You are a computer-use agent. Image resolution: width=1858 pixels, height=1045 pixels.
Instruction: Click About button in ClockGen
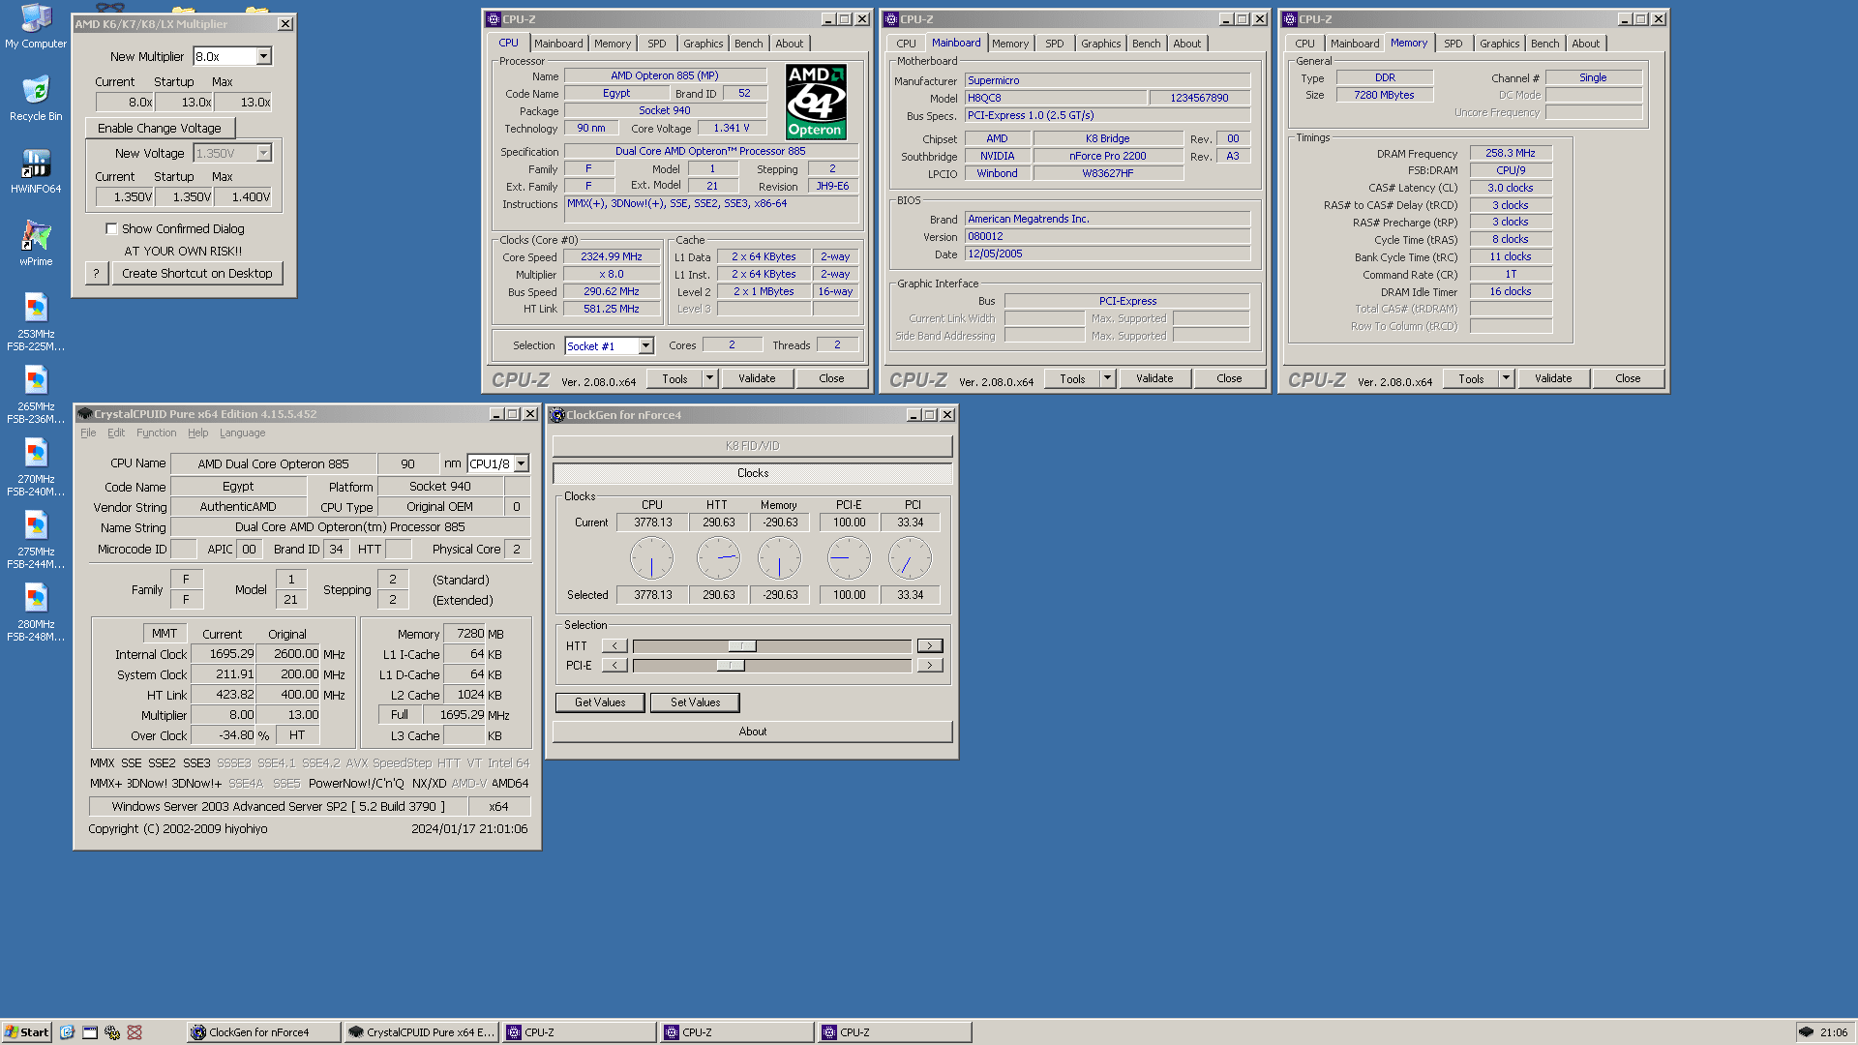[x=753, y=731]
